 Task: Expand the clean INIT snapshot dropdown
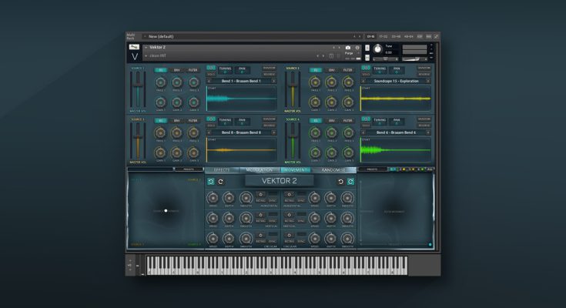[146, 56]
